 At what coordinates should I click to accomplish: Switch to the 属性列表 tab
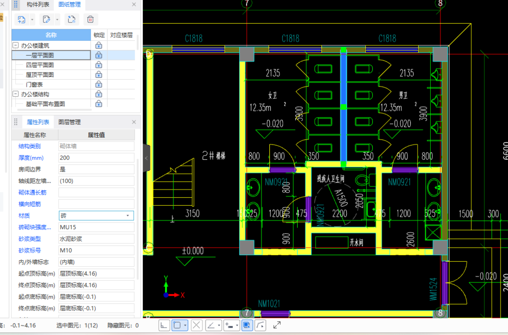(38, 122)
